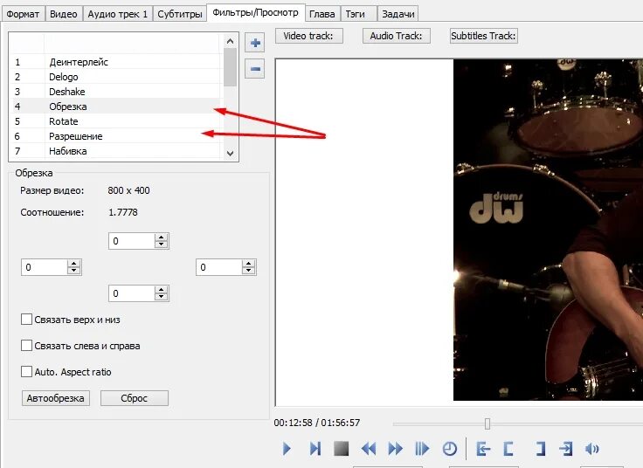This screenshot has height=468, width=643.
Task: Click the right crop value input field
Action: coord(219,267)
